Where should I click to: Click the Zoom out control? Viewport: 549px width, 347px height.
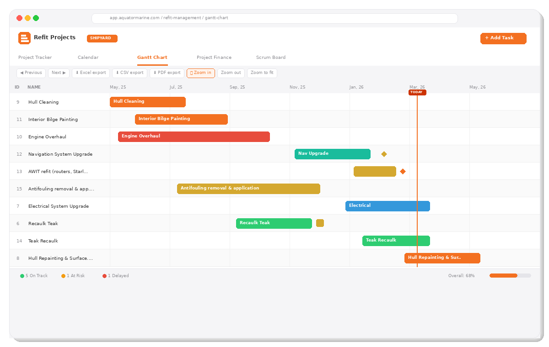pos(231,73)
